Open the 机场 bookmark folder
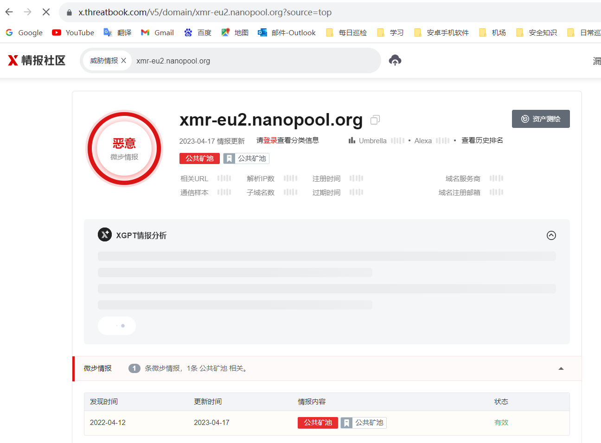 [x=492, y=32]
